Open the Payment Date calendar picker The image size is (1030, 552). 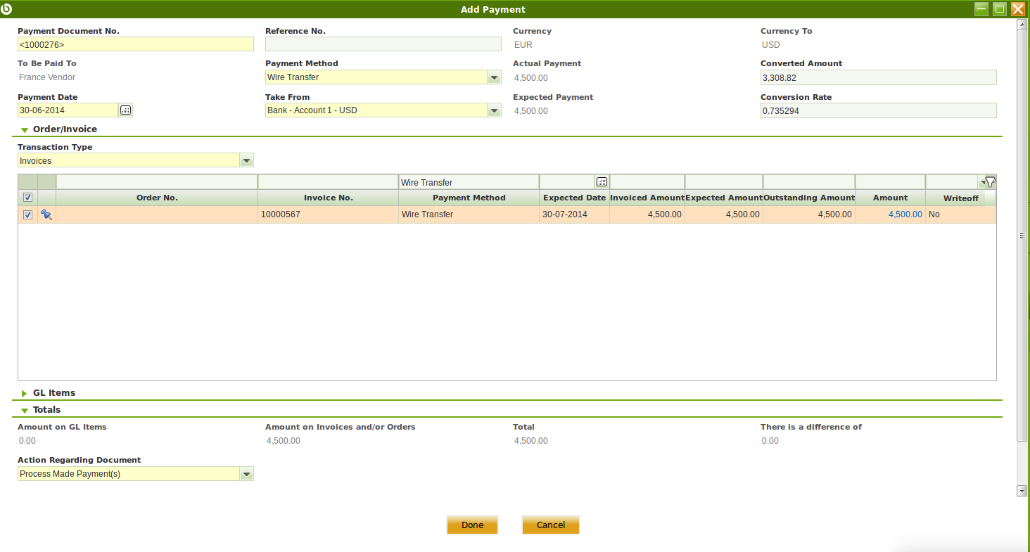point(125,110)
